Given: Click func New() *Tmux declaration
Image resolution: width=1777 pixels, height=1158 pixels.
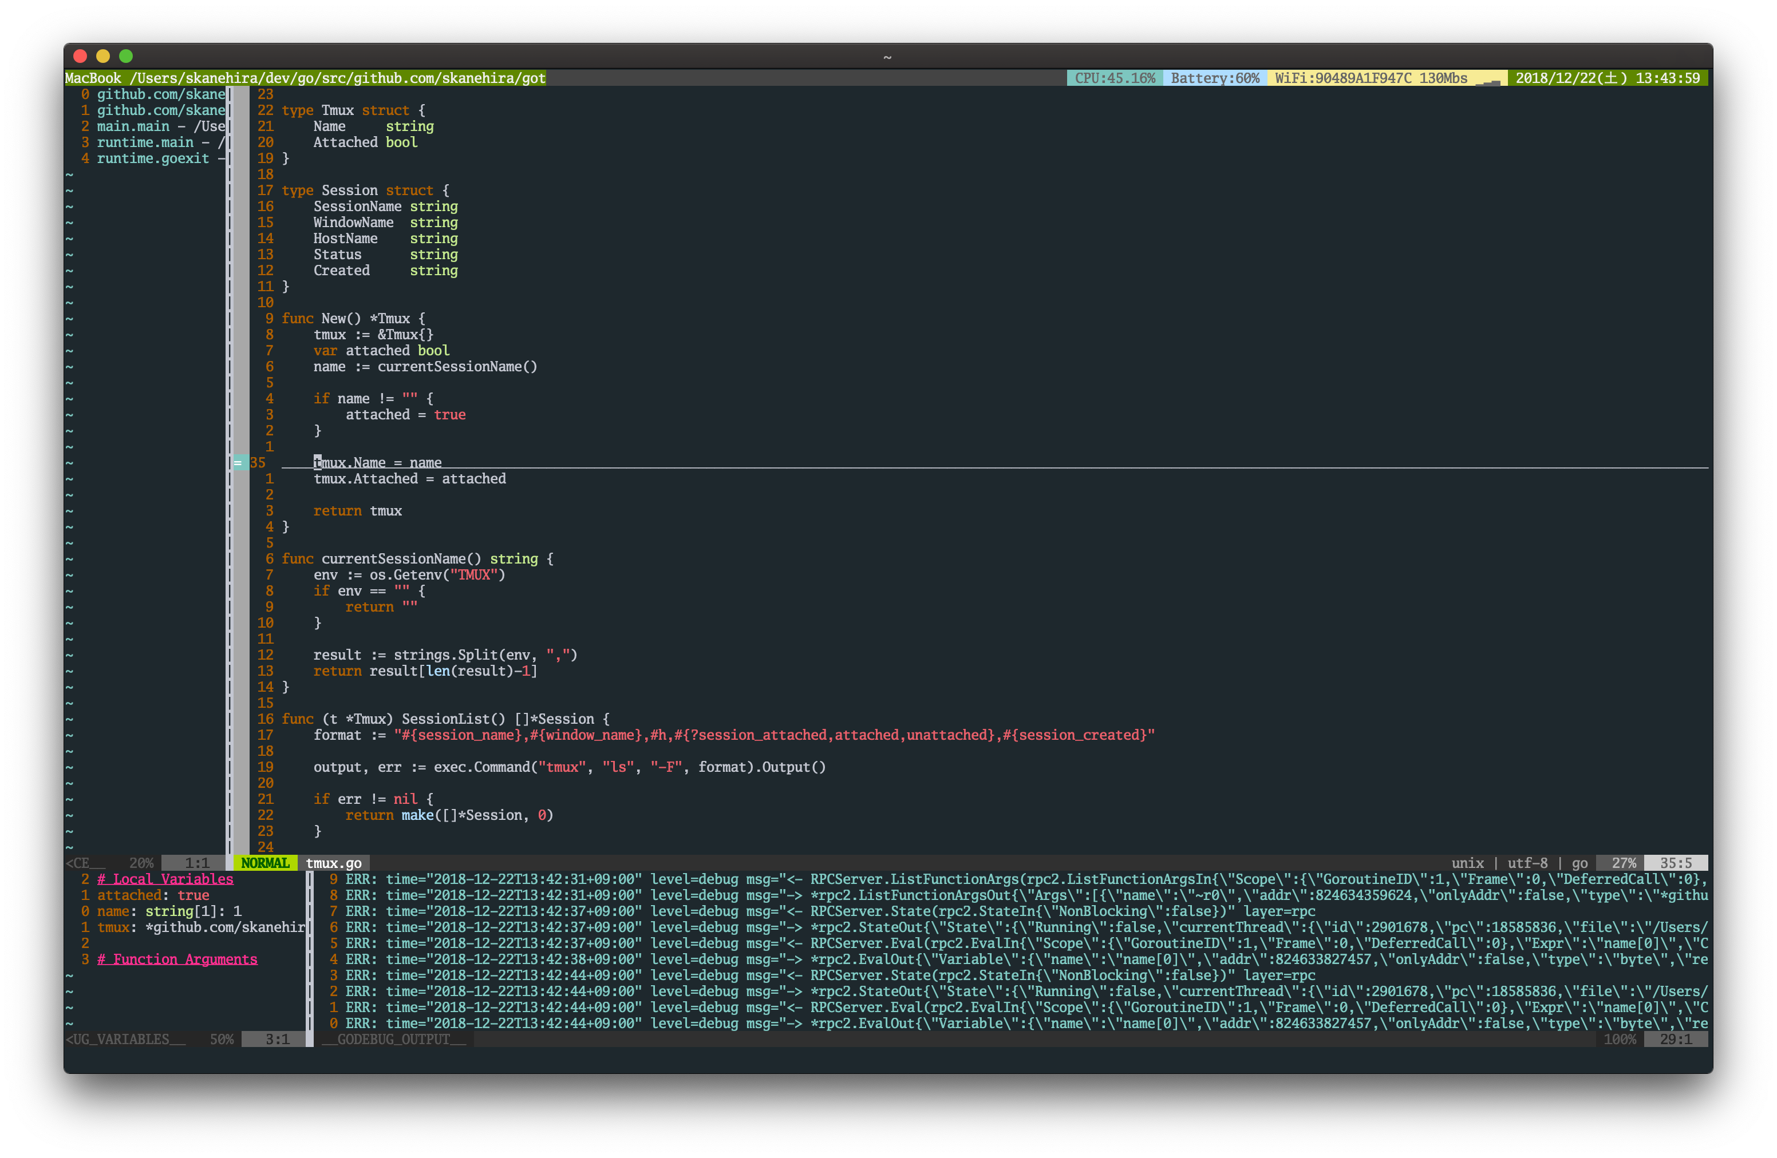Looking at the screenshot, I should 353,319.
